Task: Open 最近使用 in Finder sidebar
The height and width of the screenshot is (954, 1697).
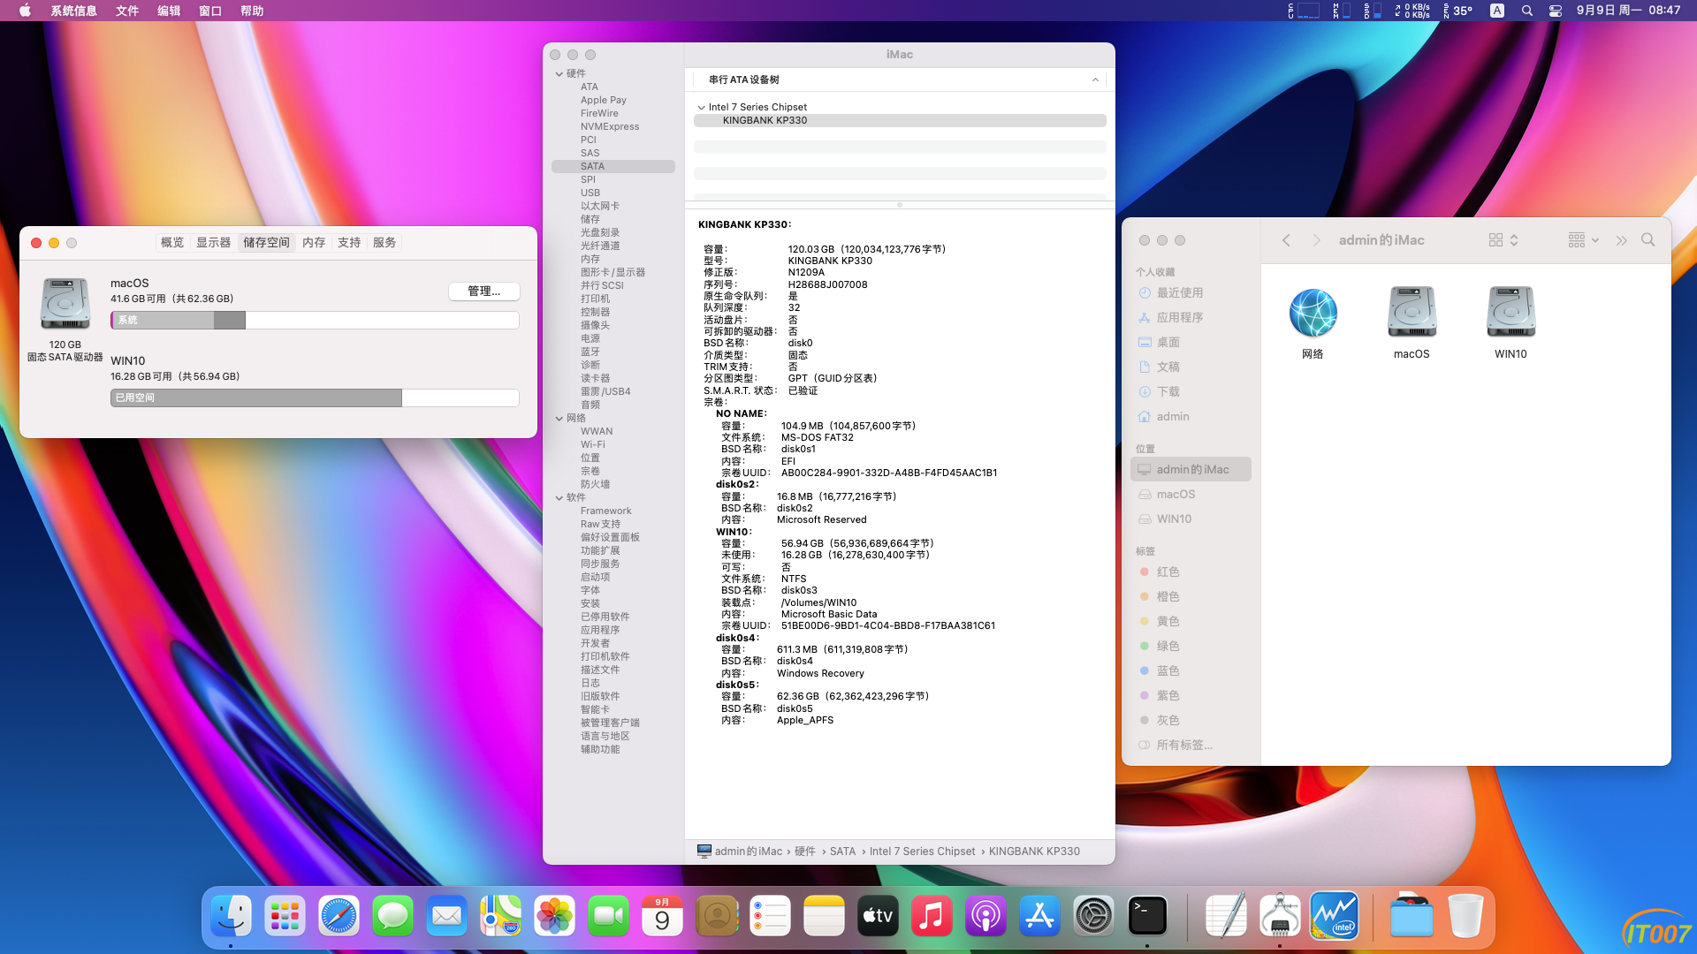Action: pyautogui.click(x=1180, y=293)
